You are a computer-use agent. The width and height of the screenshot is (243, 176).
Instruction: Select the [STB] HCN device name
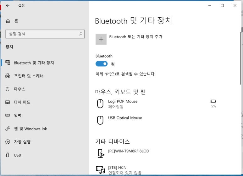(x=117, y=168)
